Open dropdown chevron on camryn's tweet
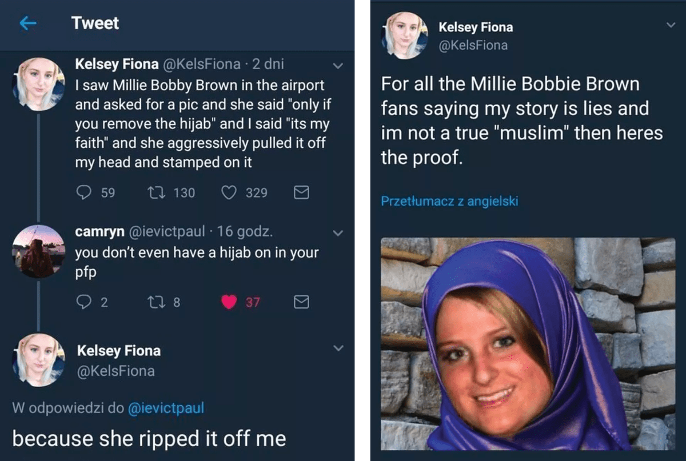The width and height of the screenshot is (686, 461). coord(337,233)
